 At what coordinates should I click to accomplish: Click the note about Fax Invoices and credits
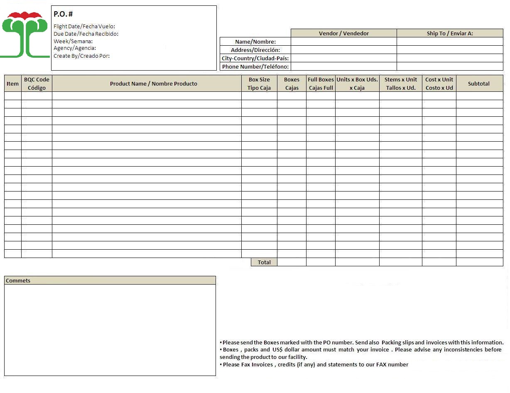314,364
